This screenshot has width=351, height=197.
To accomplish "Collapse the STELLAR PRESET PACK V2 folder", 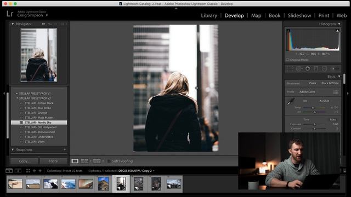I will click(17, 99).
